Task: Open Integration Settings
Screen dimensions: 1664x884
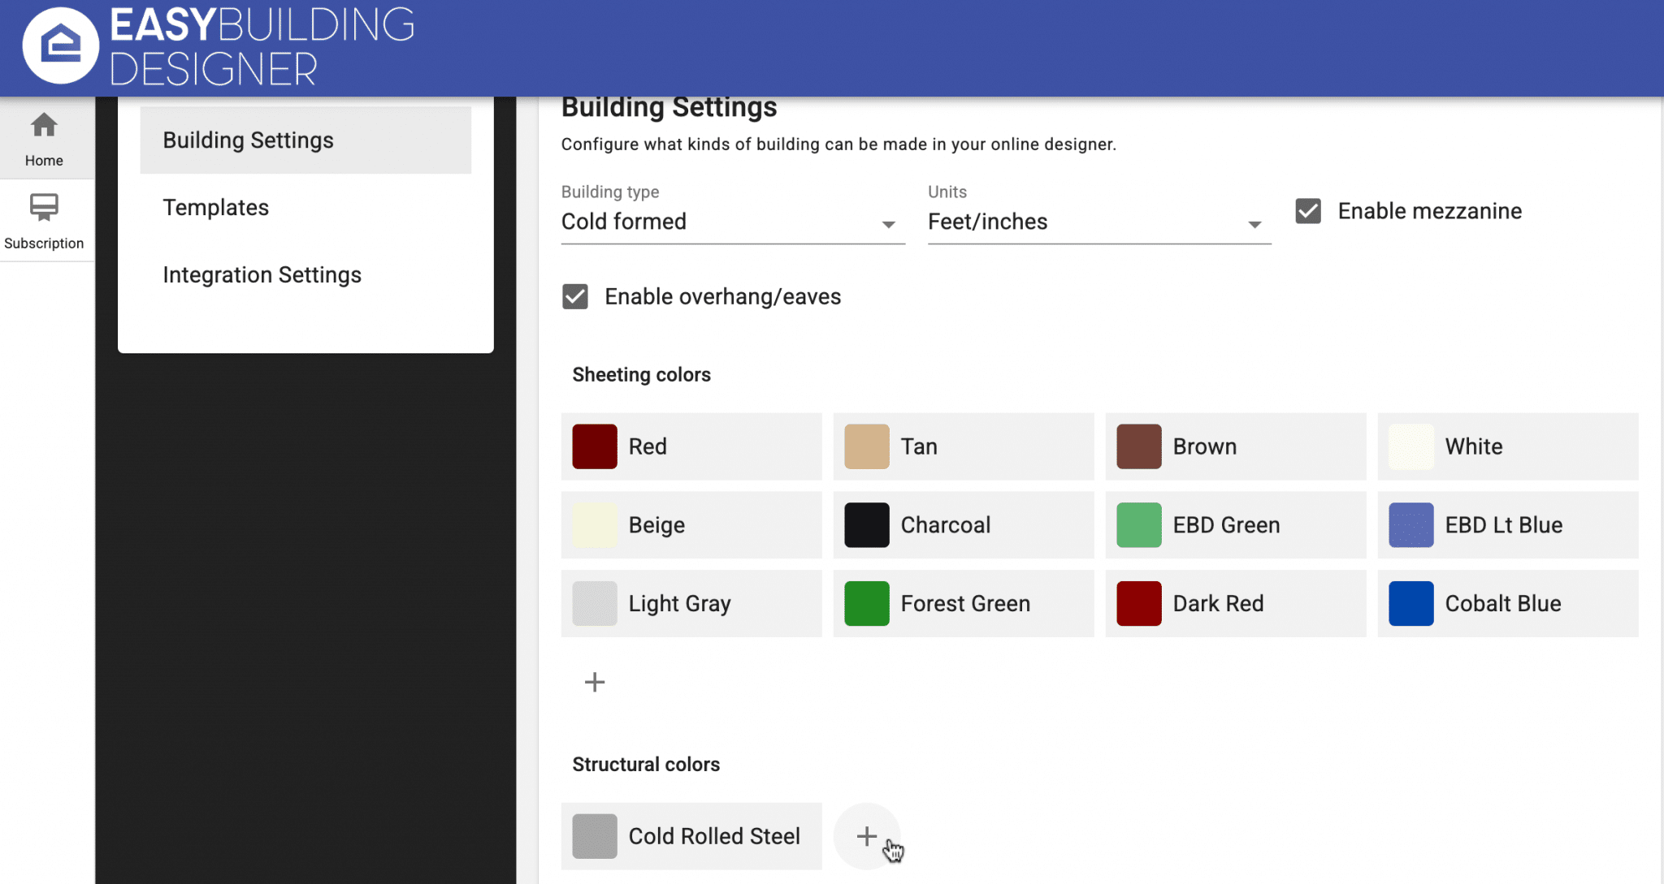Action: coord(262,275)
